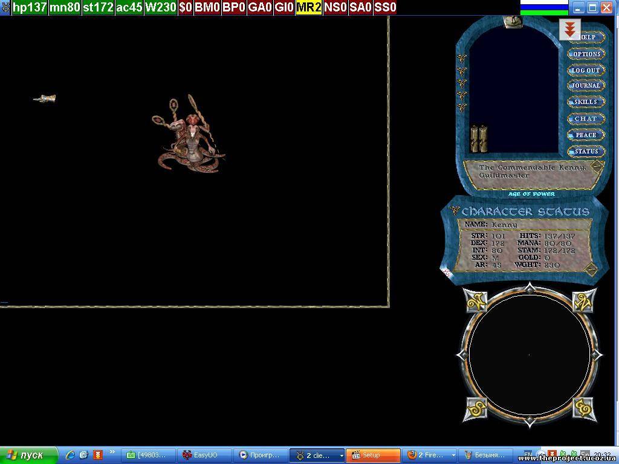Switch to the '[49803...' taskbar window
Screen dimensions: 619x464
click(147, 456)
